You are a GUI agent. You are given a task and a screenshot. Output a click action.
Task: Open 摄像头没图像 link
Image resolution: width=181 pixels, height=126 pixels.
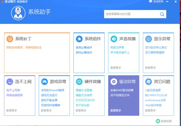(84, 90)
